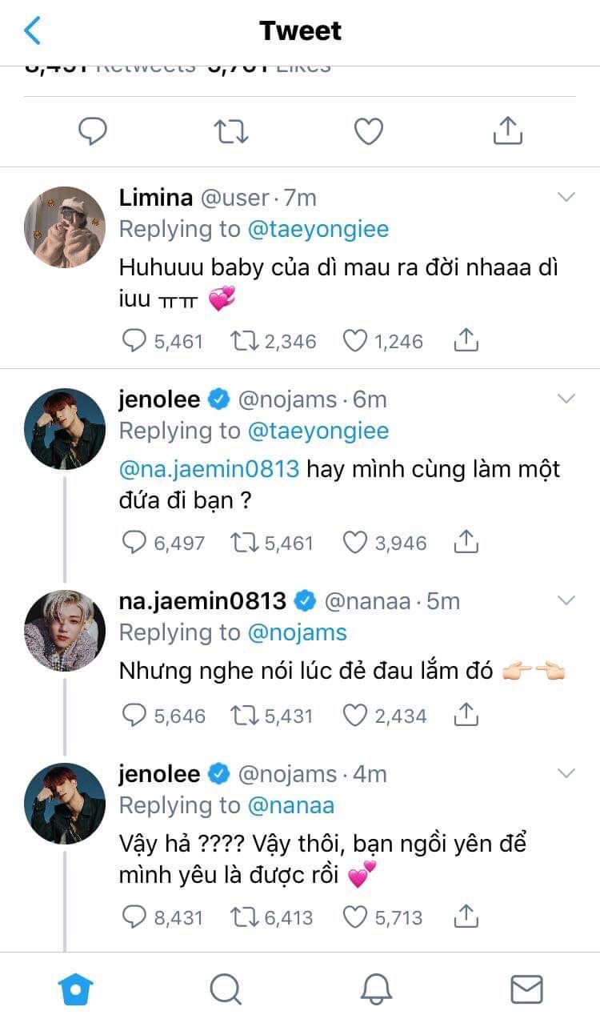
Task: View na.jaemin0813's profile picture
Action: tap(65, 631)
